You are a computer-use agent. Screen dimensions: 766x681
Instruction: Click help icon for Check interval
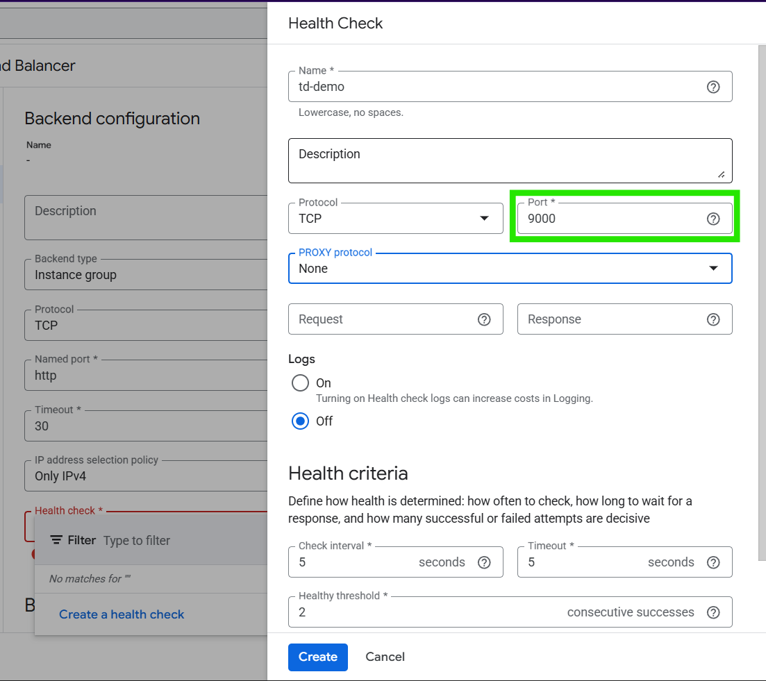(x=484, y=562)
